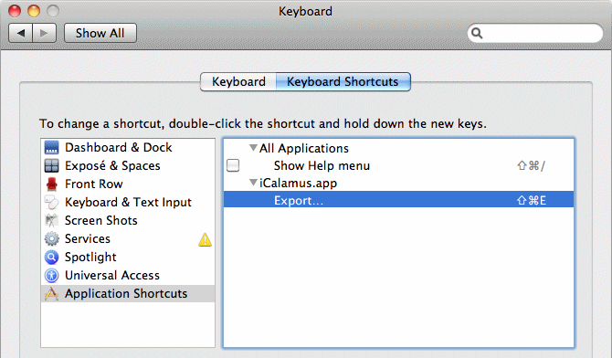Go back with the left arrow button
Image resolution: width=612 pixels, height=358 pixels.
(21, 33)
